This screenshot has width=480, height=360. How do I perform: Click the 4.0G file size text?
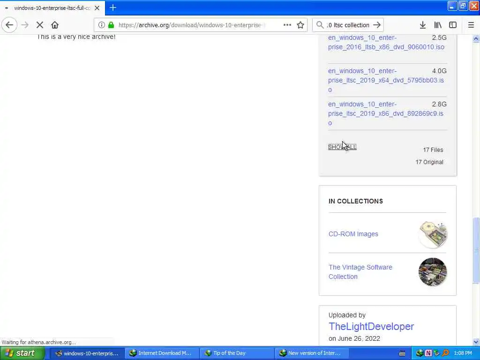pos(439,71)
